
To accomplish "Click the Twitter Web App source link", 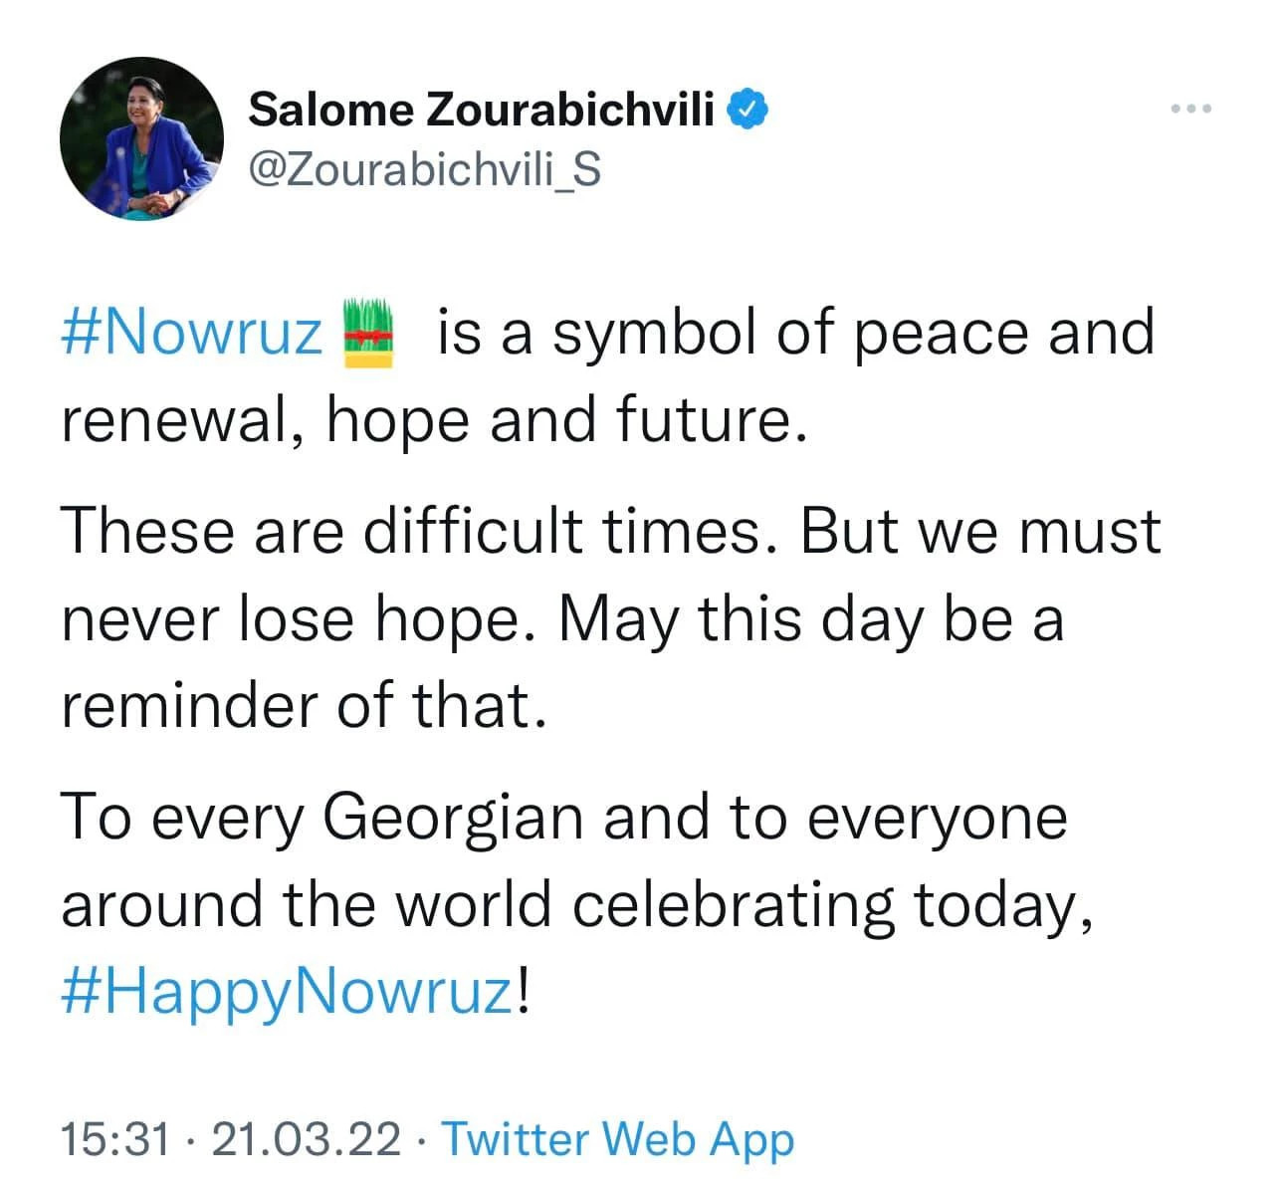I will click(x=617, y=1137).
